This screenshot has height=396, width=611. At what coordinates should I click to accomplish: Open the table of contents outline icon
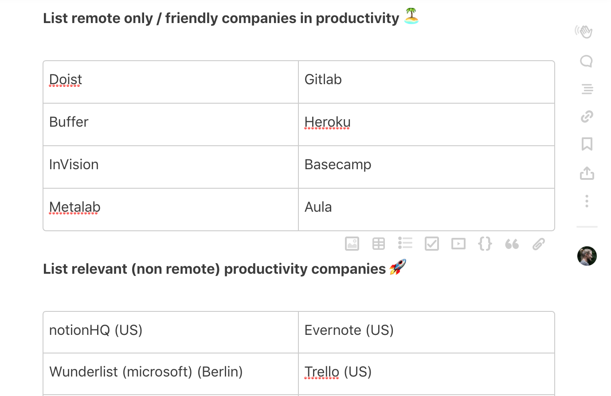[x=587, y=89]
